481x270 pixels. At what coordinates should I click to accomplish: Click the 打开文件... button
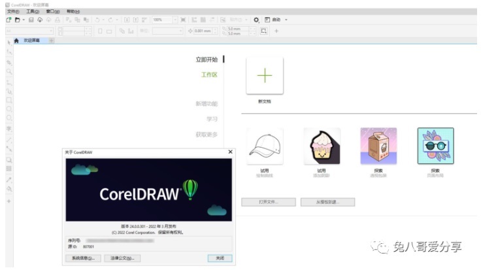pyautogui.click(x=269, y=202)
